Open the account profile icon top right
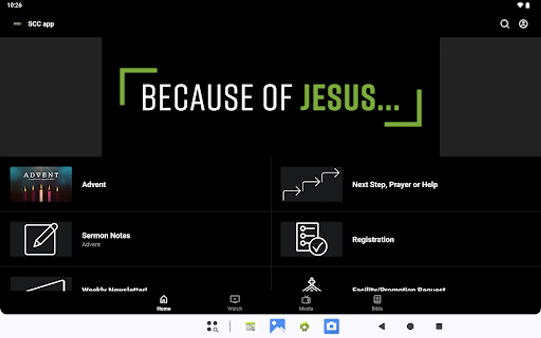 (x=523, y=24)
